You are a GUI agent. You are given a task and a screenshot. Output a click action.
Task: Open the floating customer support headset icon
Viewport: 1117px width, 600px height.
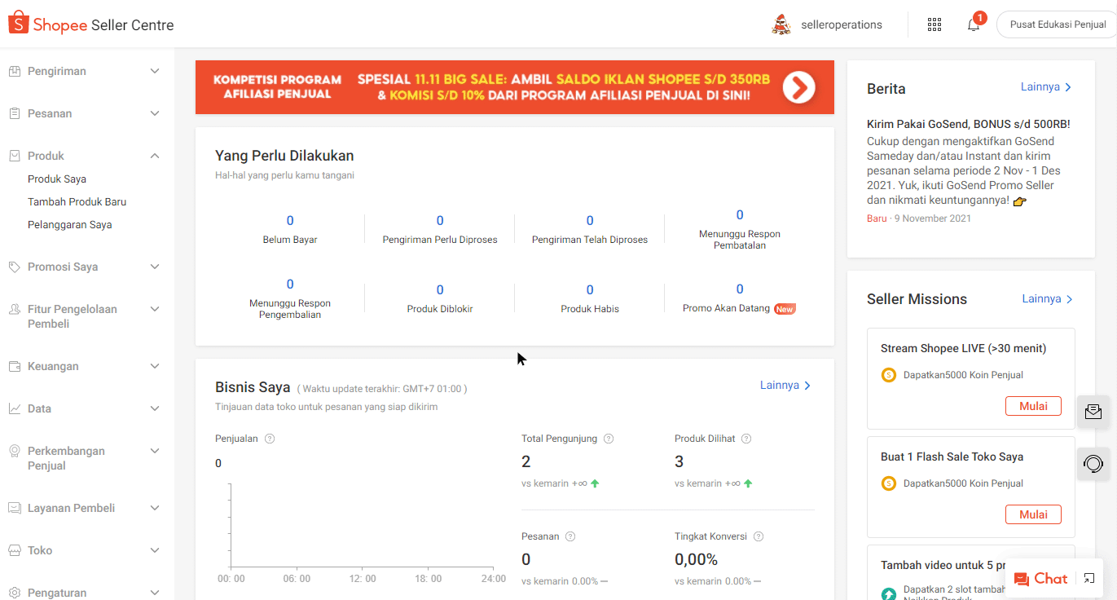(x=1093, y=464)
